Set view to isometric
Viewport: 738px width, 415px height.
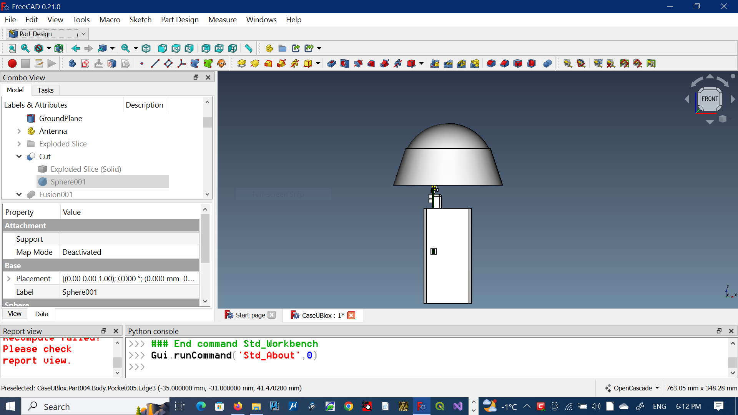coord(146,48)
